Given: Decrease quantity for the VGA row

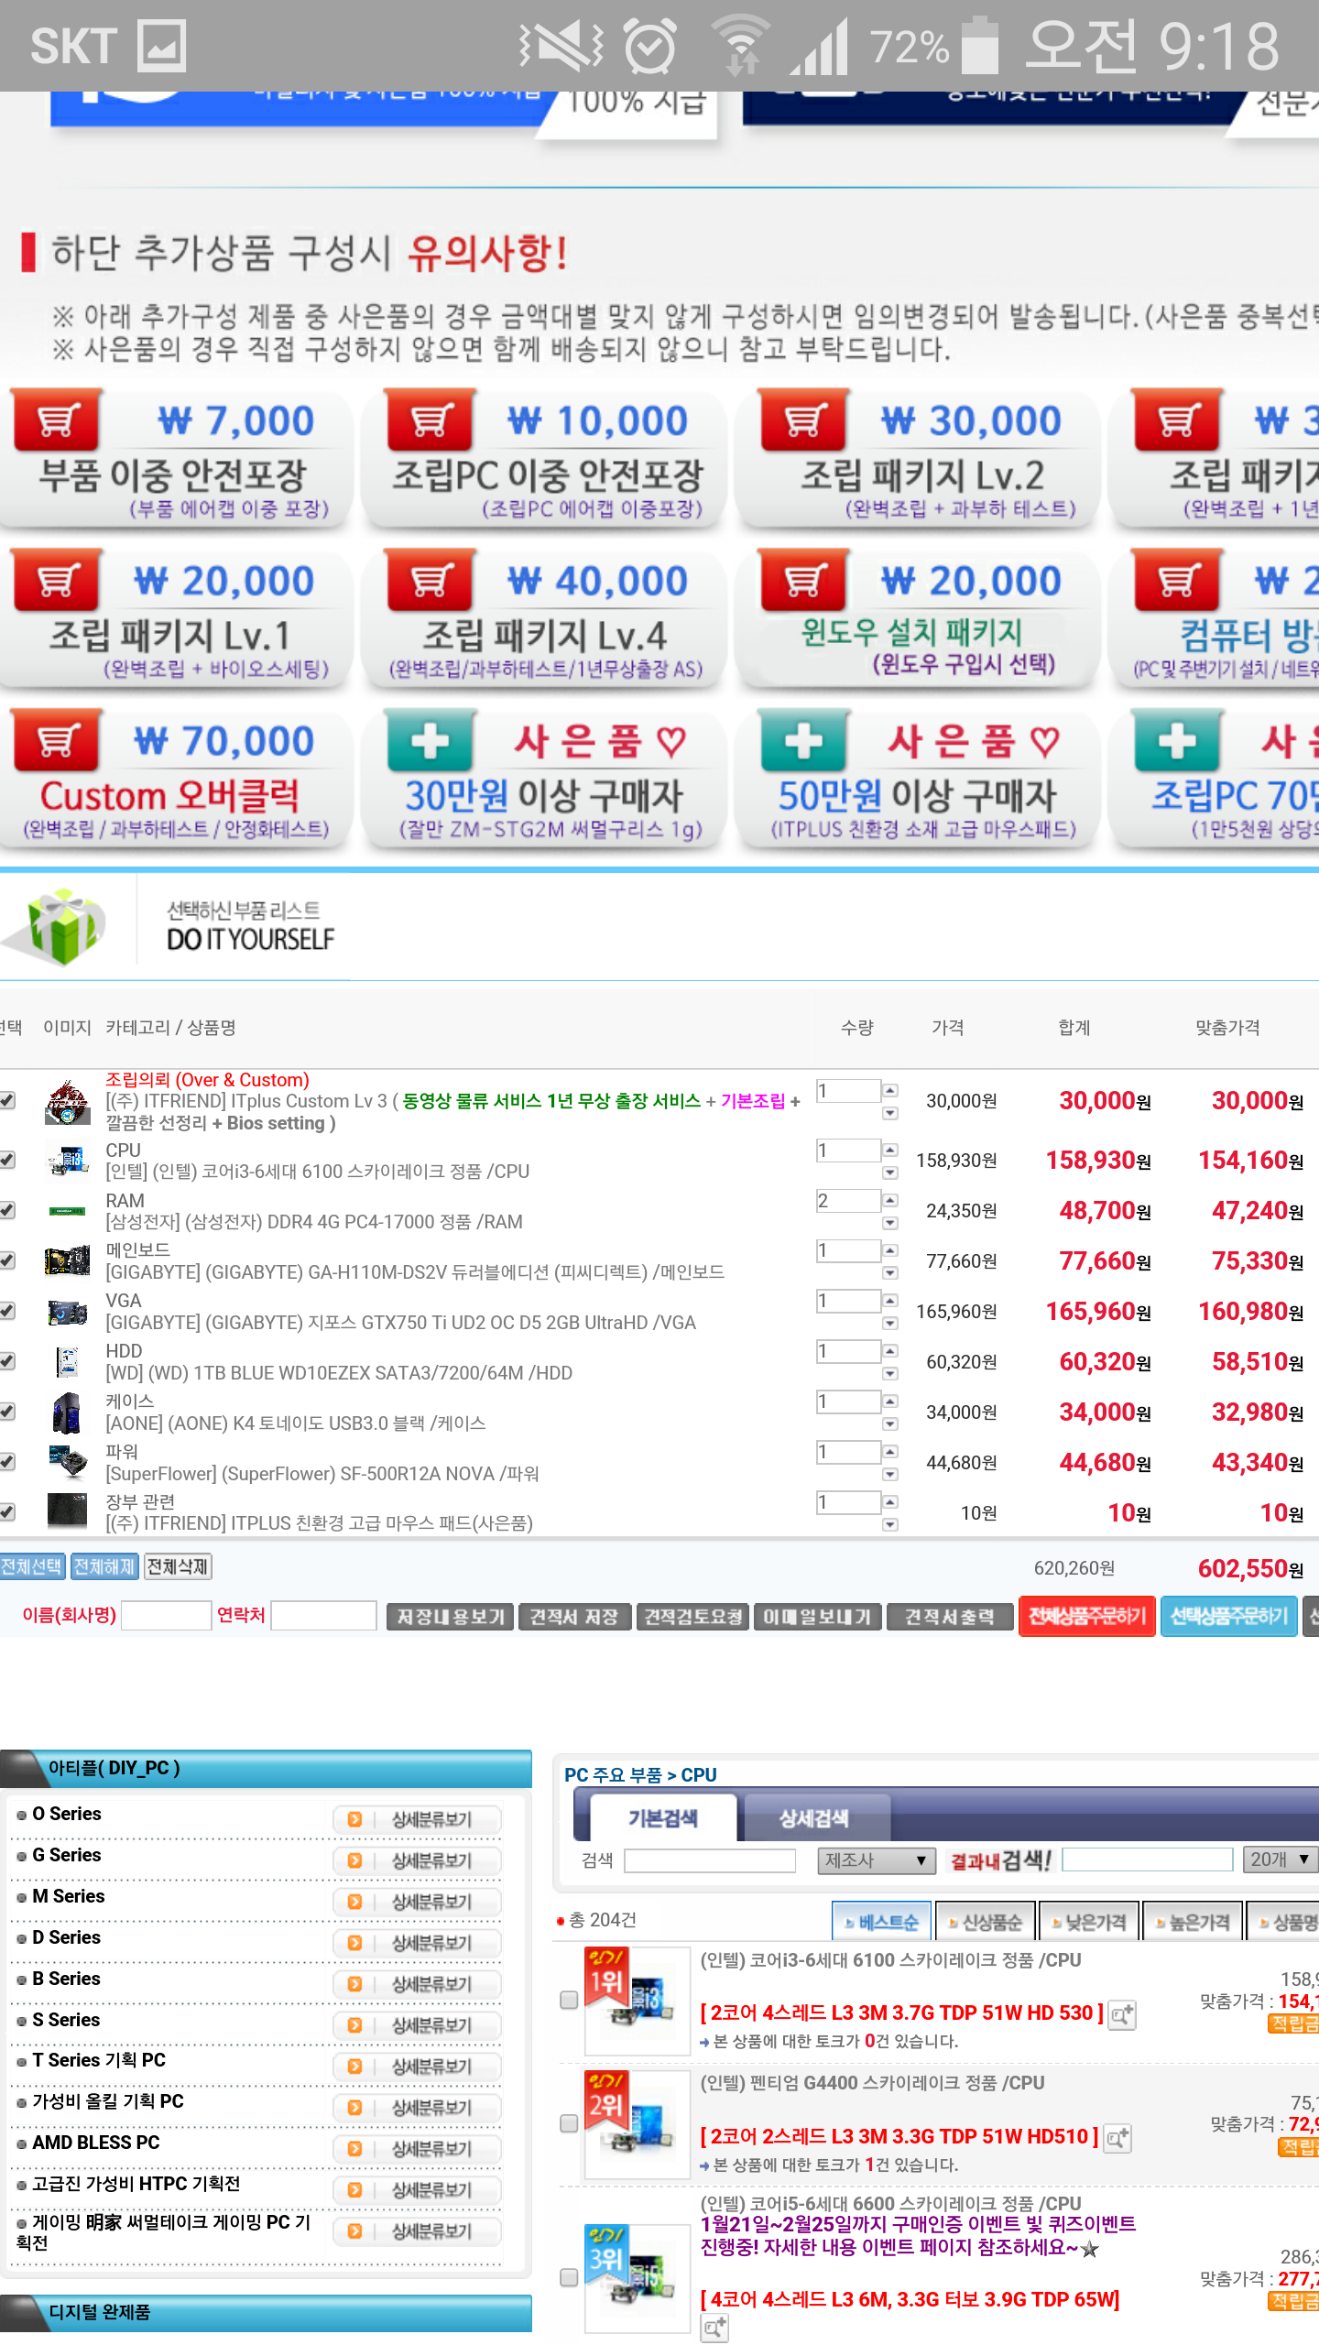Looking at the screenshot, I should pos(889,1324).
